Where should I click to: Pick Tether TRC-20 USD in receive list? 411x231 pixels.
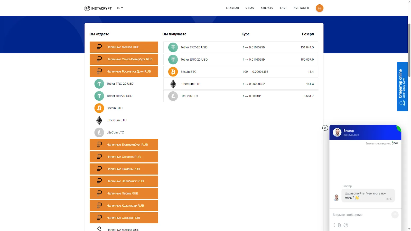pyautogui.click(x=241, y=47)
